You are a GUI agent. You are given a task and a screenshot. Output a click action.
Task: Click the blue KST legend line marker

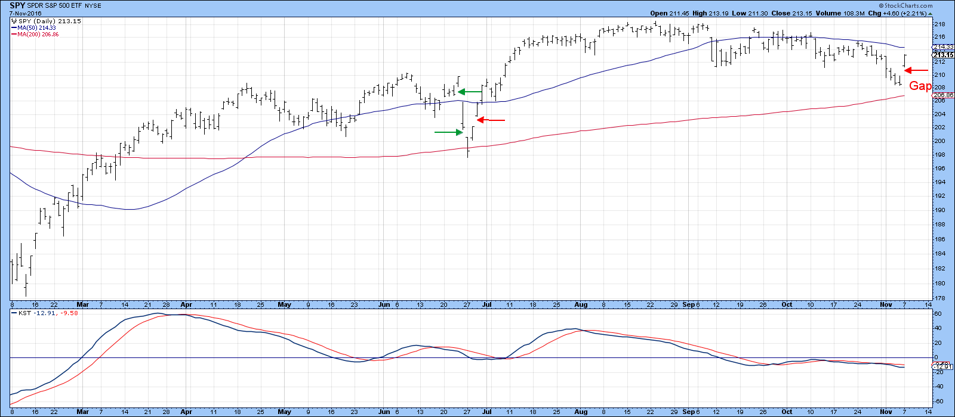click(x=13, y=313)
